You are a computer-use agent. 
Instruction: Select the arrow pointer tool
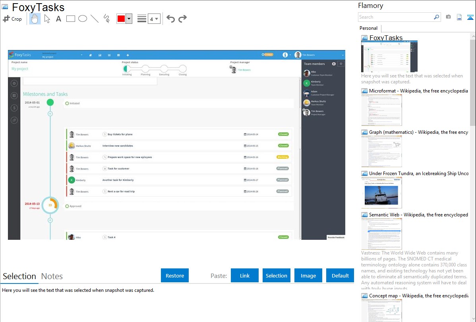[x=47, y=19]
